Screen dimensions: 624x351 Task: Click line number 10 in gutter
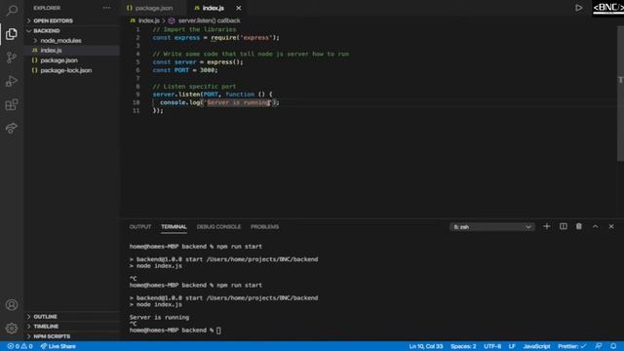pos(136,102)
